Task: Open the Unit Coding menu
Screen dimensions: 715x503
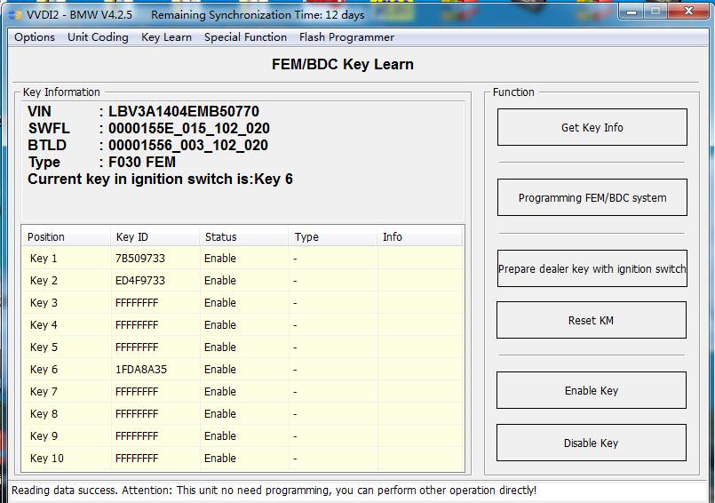Action: (98, 37)
